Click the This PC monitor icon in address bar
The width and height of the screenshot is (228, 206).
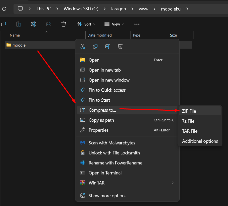tap(20, 9)
